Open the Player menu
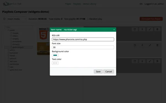The width and height of the screenshot is (166, 103). [x=68, y=4]
